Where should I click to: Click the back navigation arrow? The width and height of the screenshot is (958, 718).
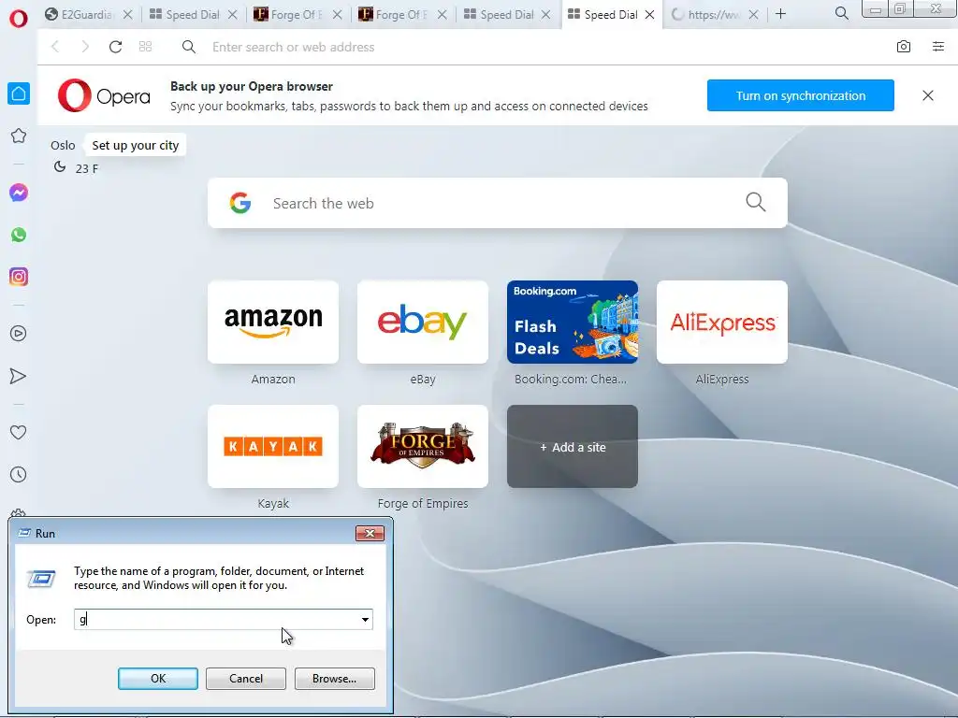click(x=55, y=47)
